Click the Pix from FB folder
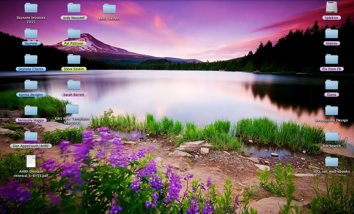354x214 pixels. (331, 59)
